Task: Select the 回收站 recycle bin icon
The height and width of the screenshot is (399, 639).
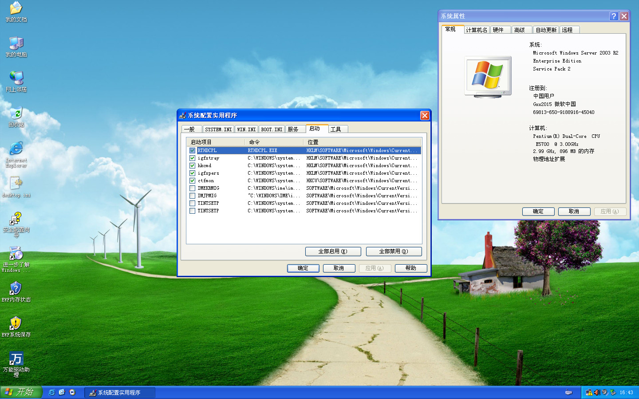Action: tap(16, 117)
